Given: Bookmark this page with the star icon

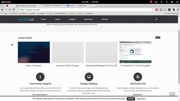Looking at the screenshot, I should 152,10.
